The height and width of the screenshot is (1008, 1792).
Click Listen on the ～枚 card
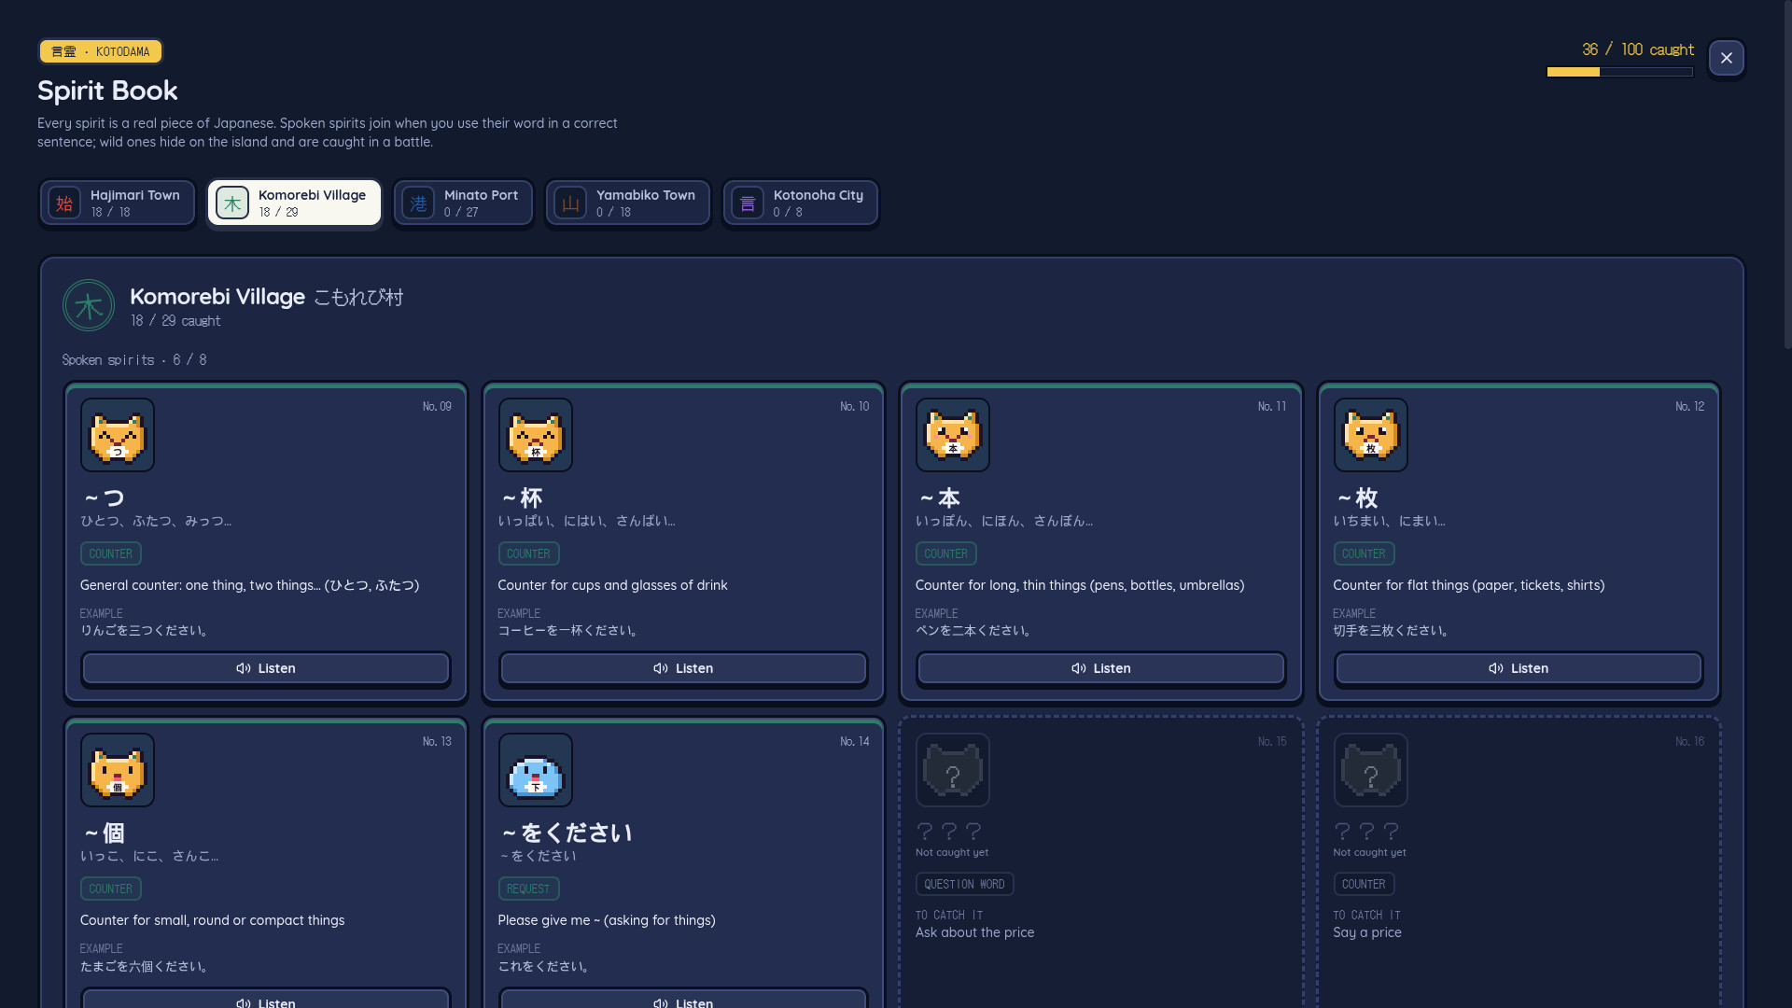[1519, 668]
